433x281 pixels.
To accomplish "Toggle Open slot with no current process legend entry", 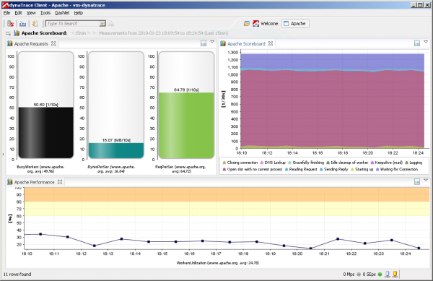I will pos(253,169).
